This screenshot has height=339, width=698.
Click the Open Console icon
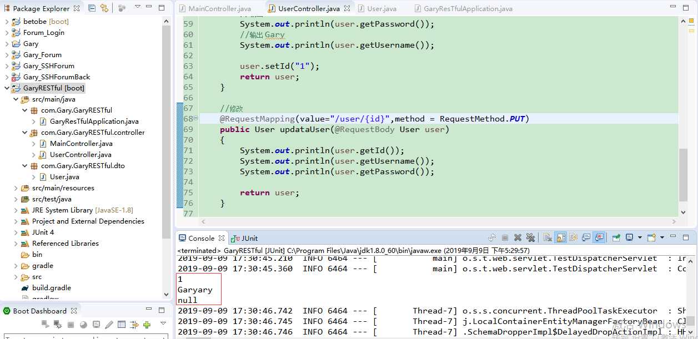651,238
